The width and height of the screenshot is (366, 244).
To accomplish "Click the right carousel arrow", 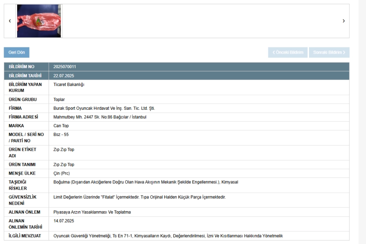I will point(344,21).
